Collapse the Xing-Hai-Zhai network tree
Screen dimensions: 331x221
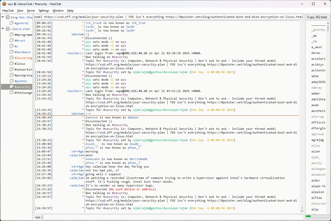(3, 17)
